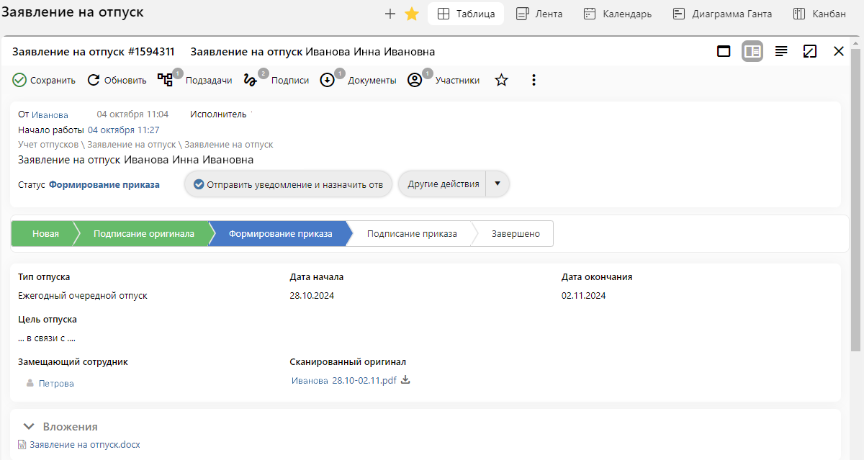The height and width of the screenshot is (460, 864).
Task: Select the Подписание оригинала stage
Action: click(144, 234)
